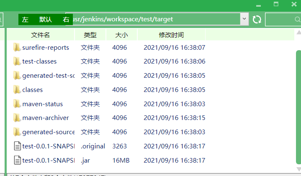Click the generated-test-sources folder icon
This screenshot has width=301, height=176.
[x=17, y=76]
